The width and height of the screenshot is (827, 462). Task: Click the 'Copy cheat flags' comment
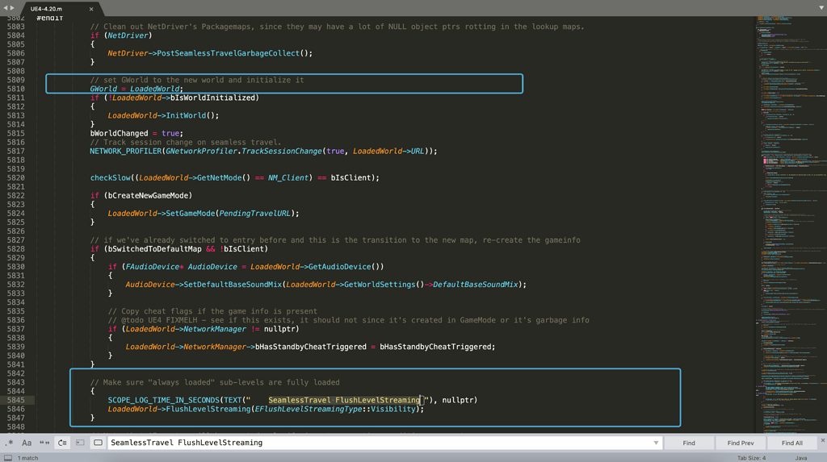pos(212,310)
